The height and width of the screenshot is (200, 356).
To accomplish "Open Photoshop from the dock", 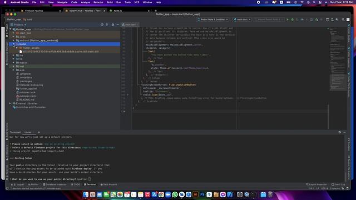I will (202, 194).
